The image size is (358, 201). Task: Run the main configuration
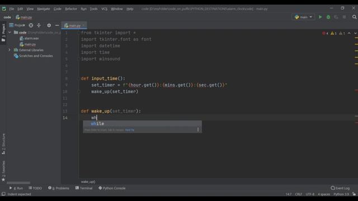[x=320, y=17]
